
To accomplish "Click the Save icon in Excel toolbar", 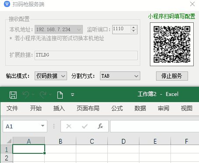I will tap(13, 95).
